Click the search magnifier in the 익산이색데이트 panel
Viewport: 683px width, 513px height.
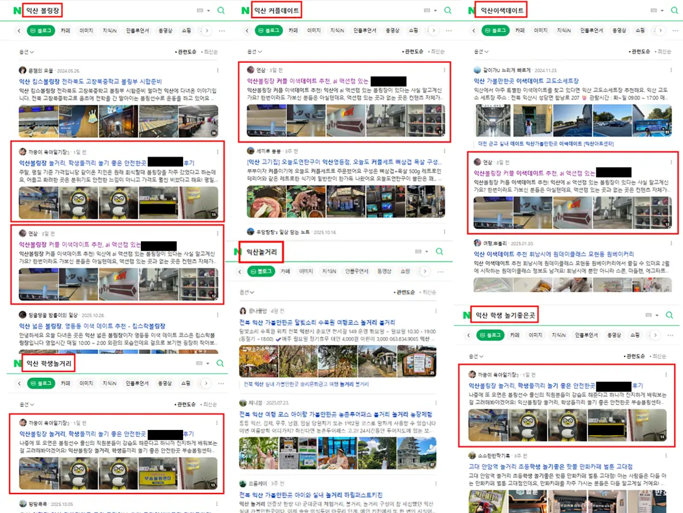675,11
